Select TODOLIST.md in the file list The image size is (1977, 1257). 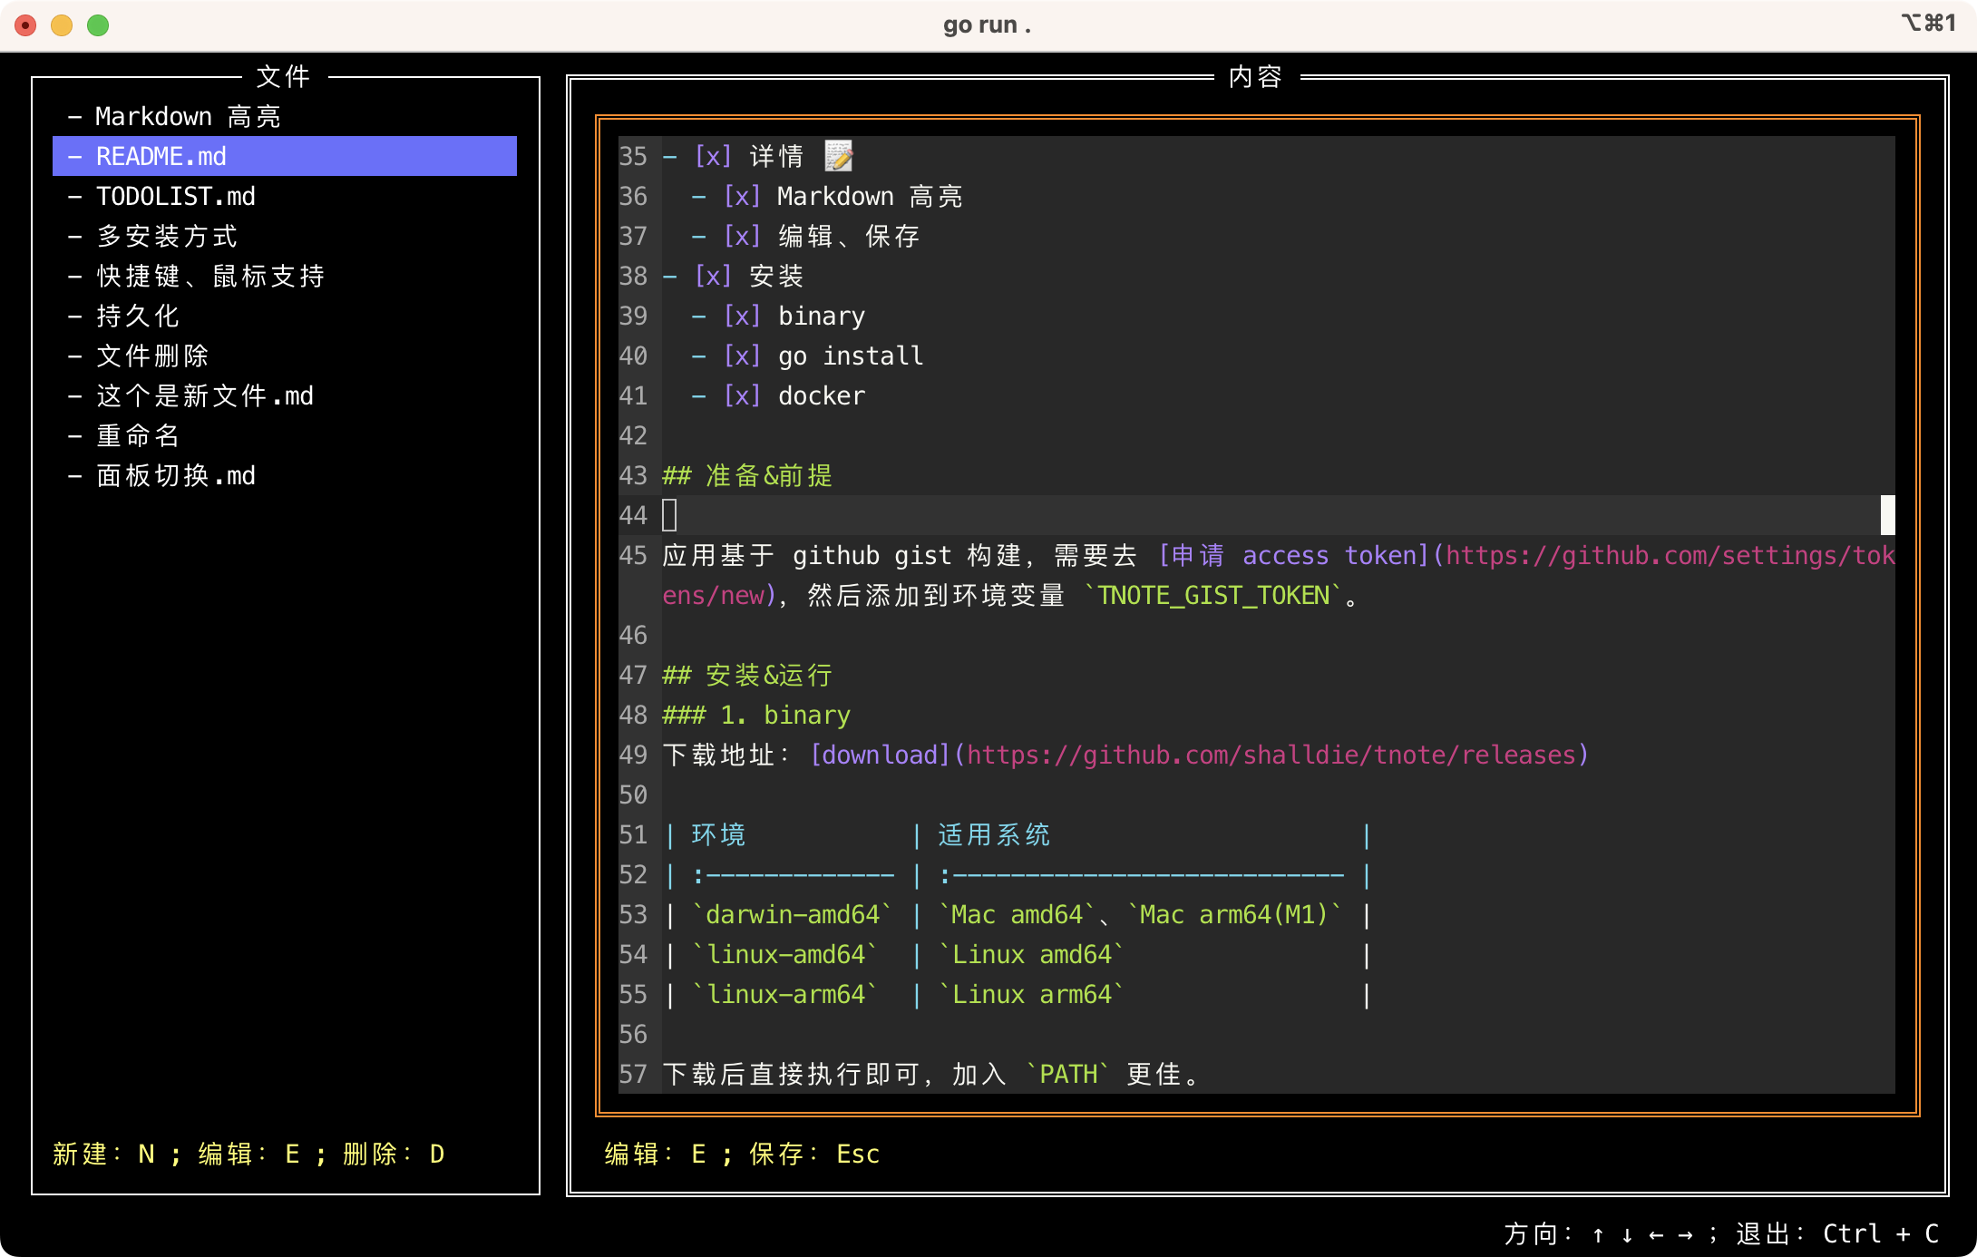pos(175,196)
